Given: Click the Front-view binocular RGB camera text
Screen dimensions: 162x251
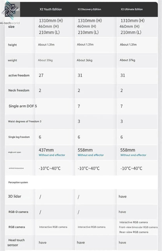Looking at the screenshot, I should click(138, 227).
